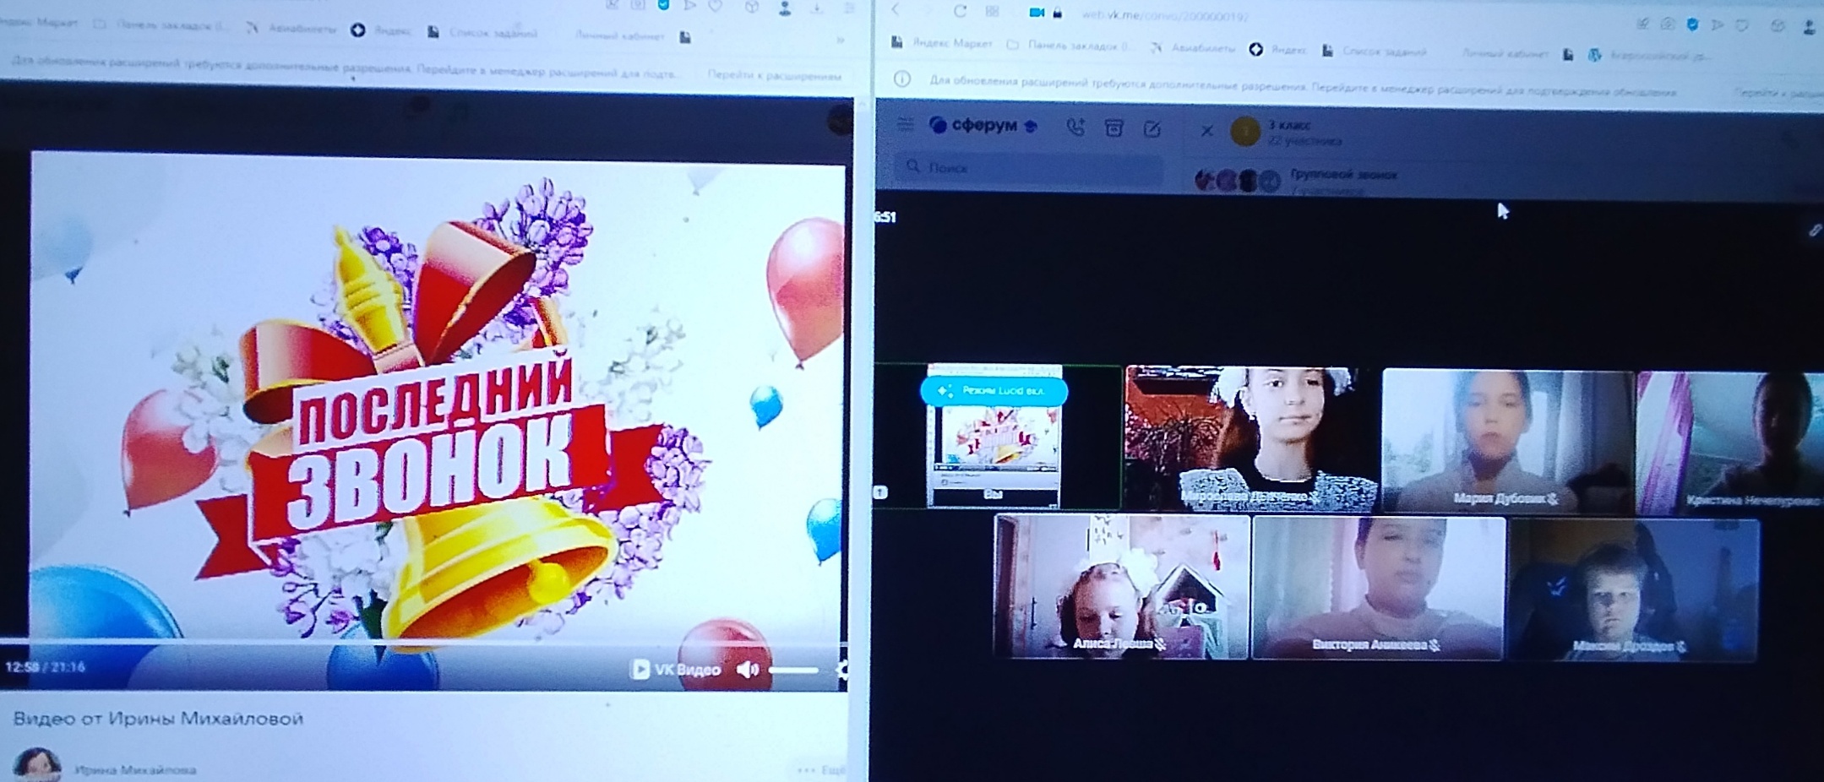Click the play arrow icon in right browser toolbar
The image size is (1824, 782).
click(1718, 25)
